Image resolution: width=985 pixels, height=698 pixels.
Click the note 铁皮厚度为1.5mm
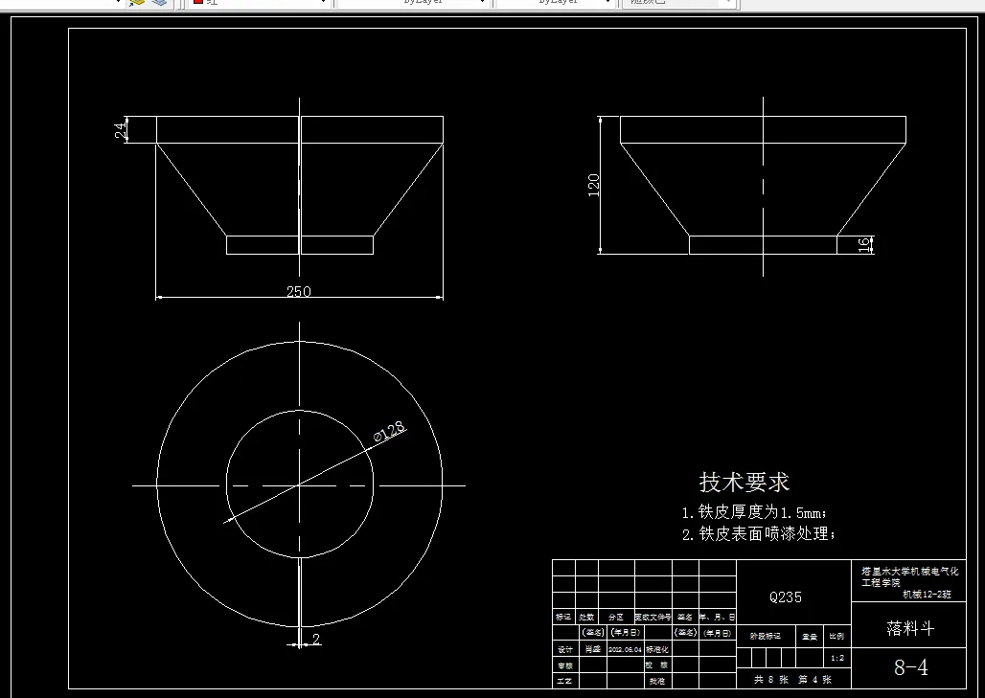pyautogui.click(x=754, y=512)
